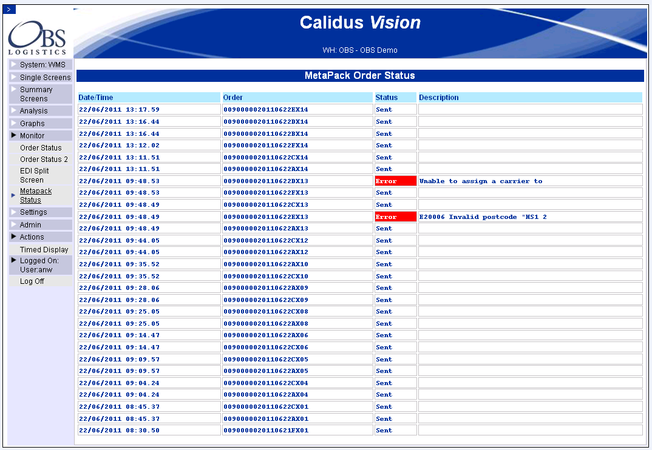
Task: Click timestamp 22/06/2011 13:17.59
Action: pos(120,110)
